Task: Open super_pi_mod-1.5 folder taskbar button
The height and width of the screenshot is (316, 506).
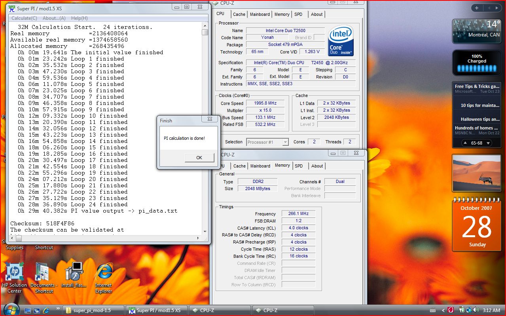Action: [x=94, y=310]
